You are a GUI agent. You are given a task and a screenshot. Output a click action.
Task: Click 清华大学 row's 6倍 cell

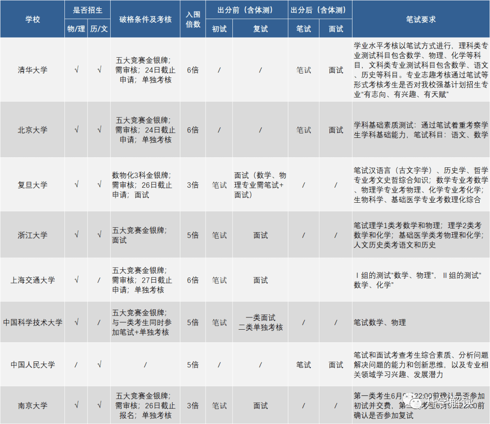pos(193,70)
